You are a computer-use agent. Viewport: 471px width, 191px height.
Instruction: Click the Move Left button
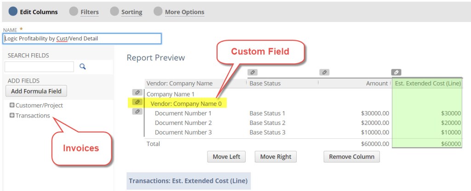[226, 157]
